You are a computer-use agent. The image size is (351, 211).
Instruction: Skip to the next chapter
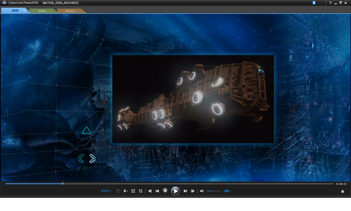coord(185,191)
